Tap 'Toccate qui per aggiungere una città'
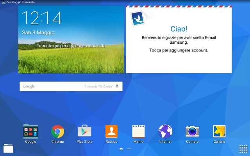 [x=71, y=46]
